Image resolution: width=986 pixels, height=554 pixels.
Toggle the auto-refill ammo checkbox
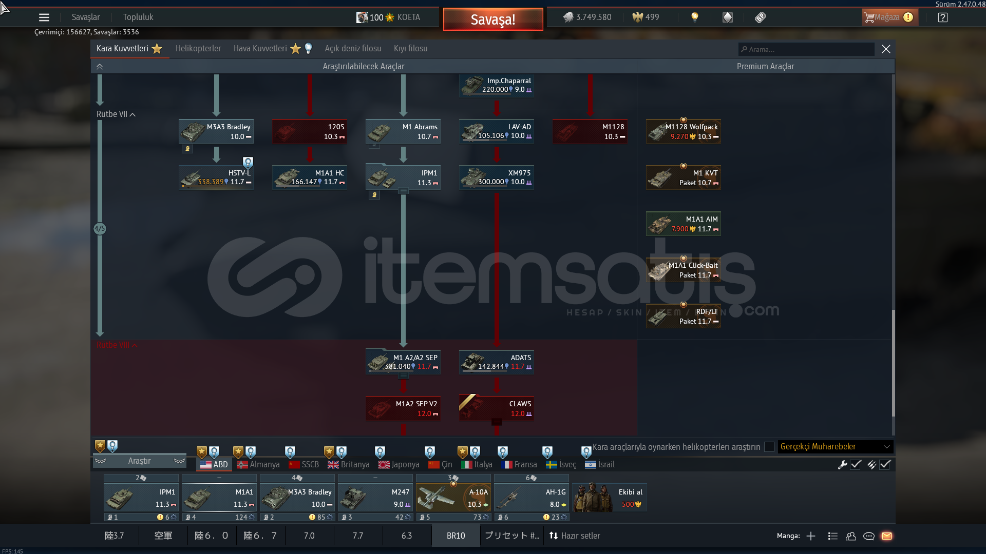pyautogui.click(x=885, y=465)
